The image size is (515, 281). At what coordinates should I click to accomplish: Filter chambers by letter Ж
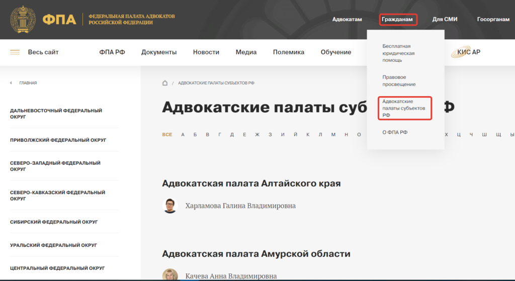pyautogui.click(x=257, y=135)
